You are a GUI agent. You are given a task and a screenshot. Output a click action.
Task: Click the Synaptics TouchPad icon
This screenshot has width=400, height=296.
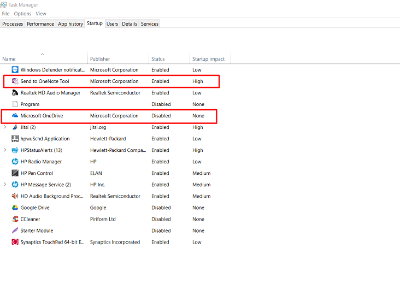coord(15,242)
